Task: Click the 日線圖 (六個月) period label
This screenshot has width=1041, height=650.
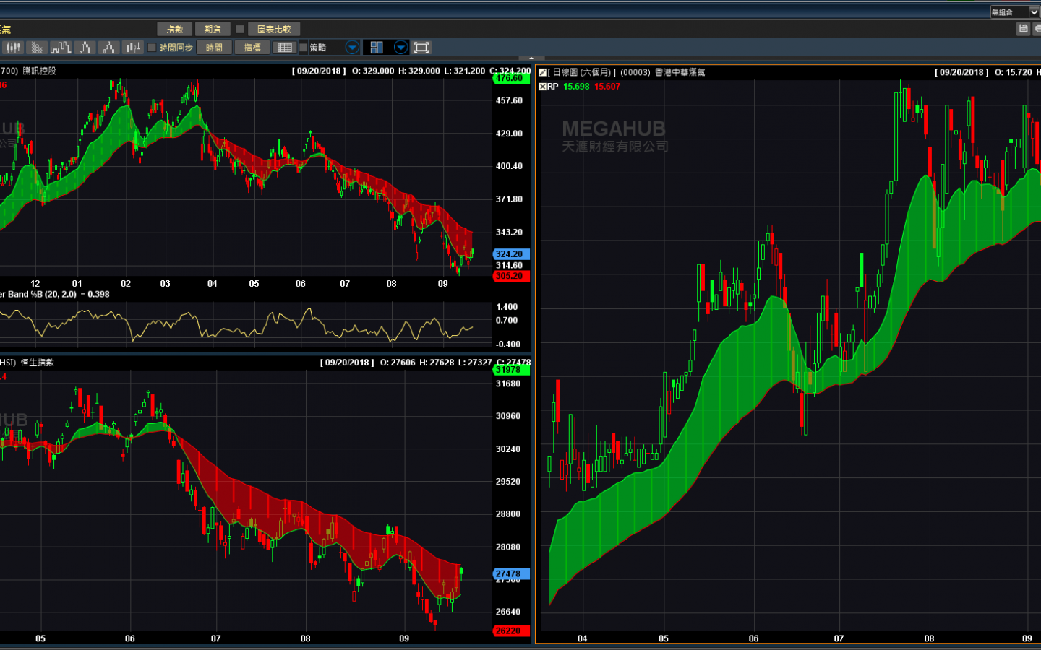Action: pyautogui.click(x=582, y=72)
